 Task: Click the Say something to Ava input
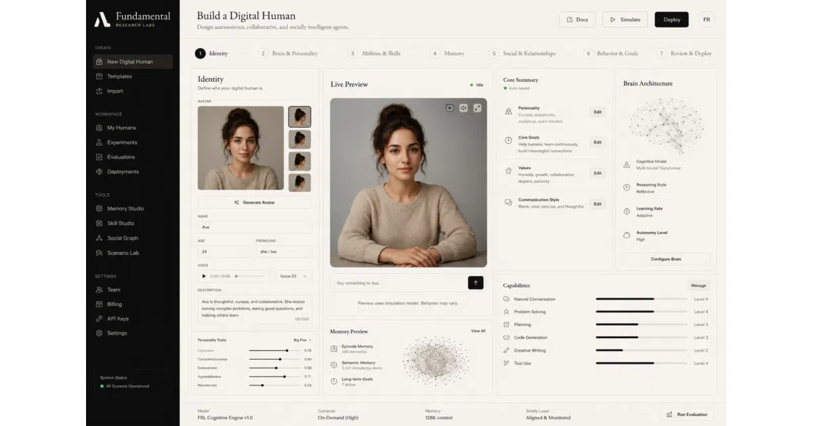(398, 283)
